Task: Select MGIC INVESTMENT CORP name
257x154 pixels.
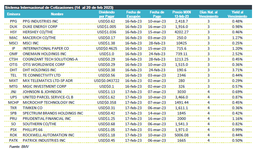Action: click(44, 87)
